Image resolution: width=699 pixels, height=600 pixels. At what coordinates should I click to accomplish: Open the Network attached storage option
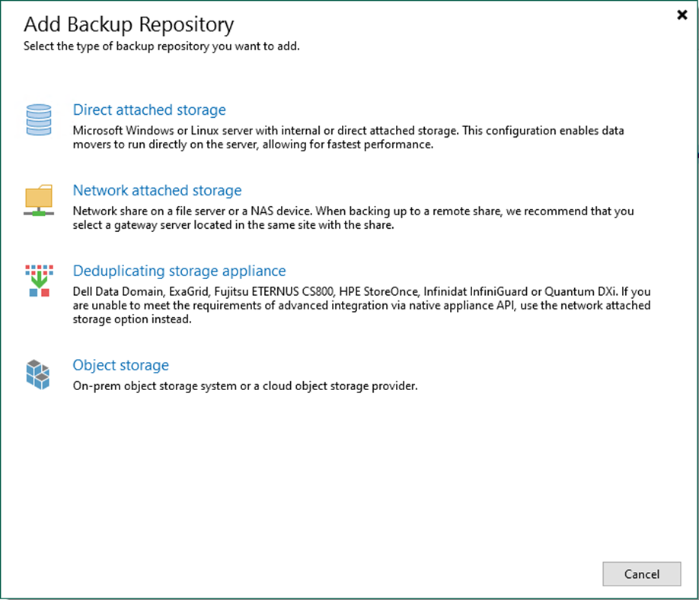pos(157,191)
